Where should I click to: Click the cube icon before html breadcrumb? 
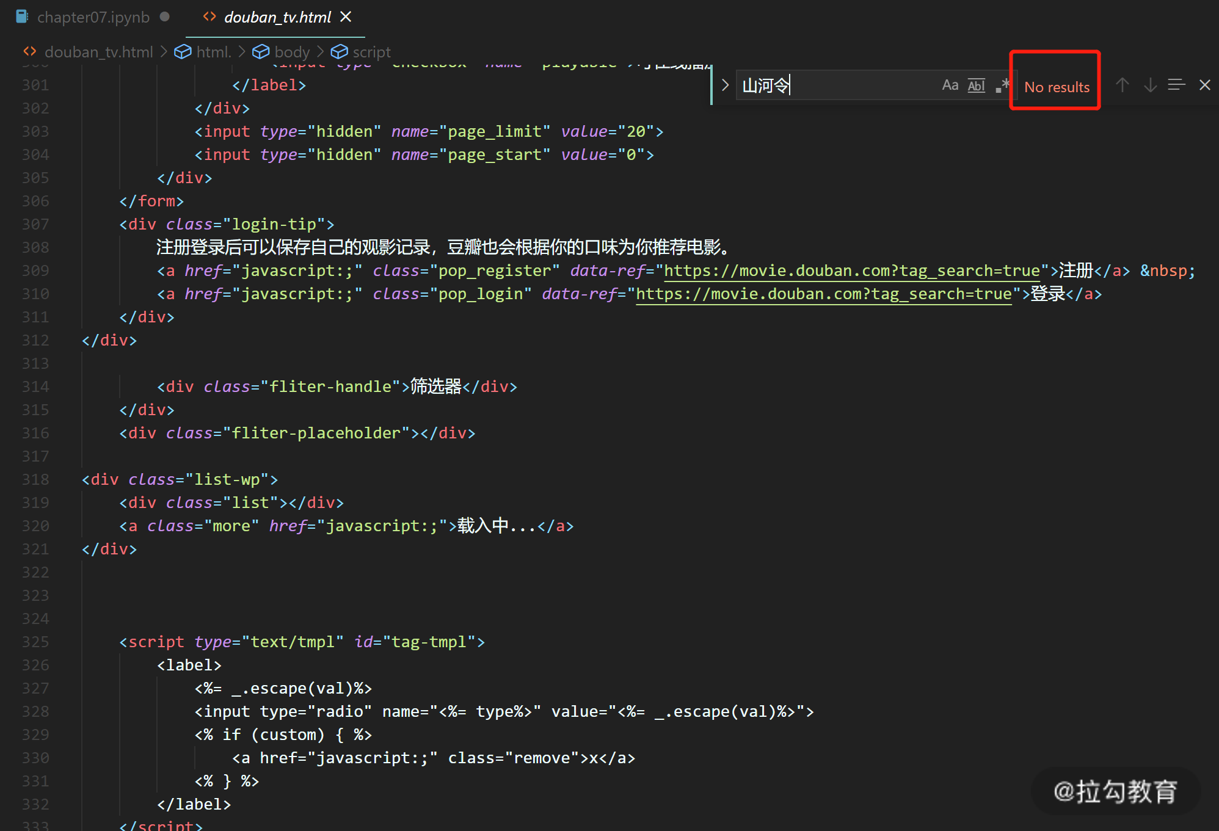(x=183, y=52)
